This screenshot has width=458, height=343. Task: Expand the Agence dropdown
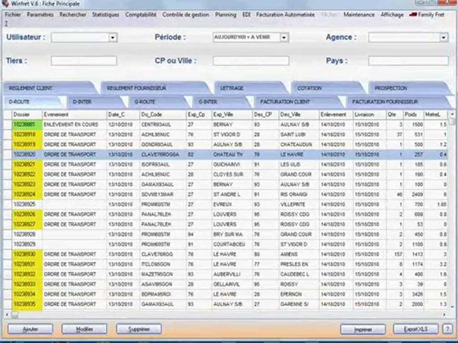pos(444,37)
